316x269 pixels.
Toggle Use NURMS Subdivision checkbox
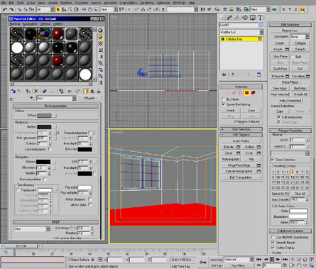pos(273,237)
